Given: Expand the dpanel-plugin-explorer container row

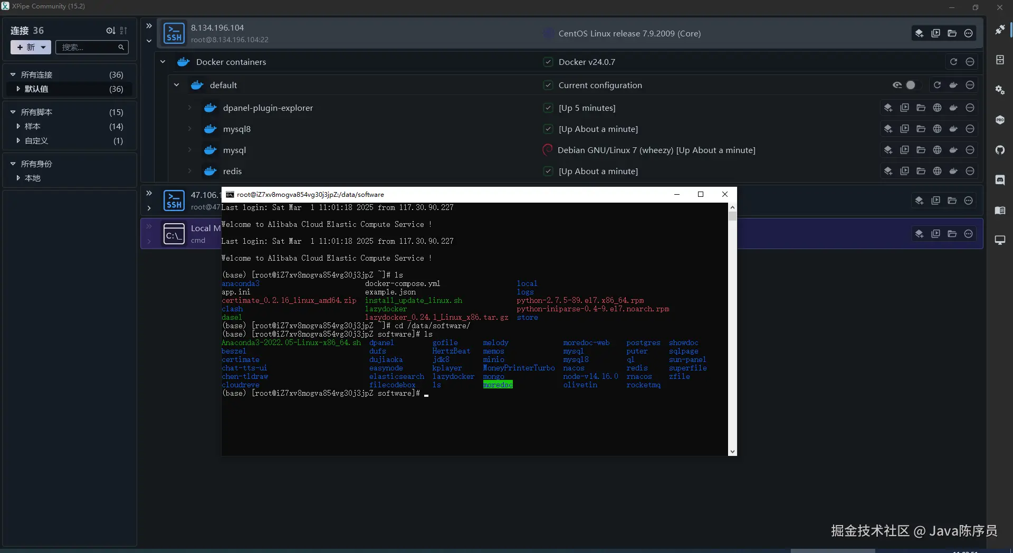Looking at the screenshot, I should (x=189, y=108).
